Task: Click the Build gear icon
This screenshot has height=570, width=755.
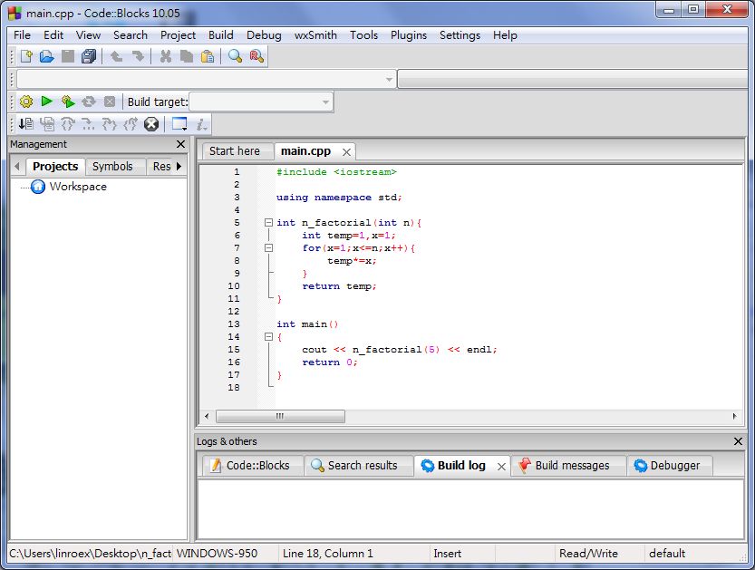Action: (26, 101)
